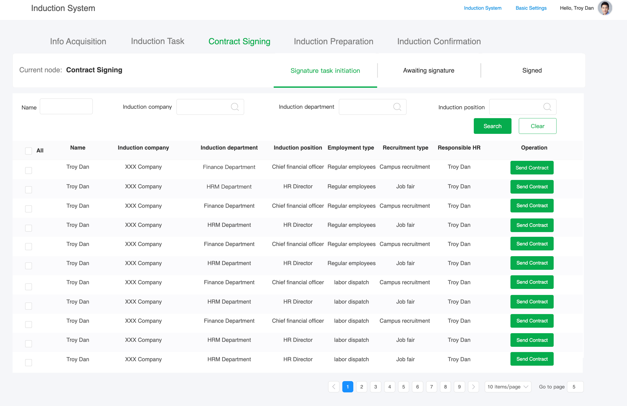The image size is (627, 406).
Task: Expand the 10 items/page dropdown
Action: pos(508,387)
